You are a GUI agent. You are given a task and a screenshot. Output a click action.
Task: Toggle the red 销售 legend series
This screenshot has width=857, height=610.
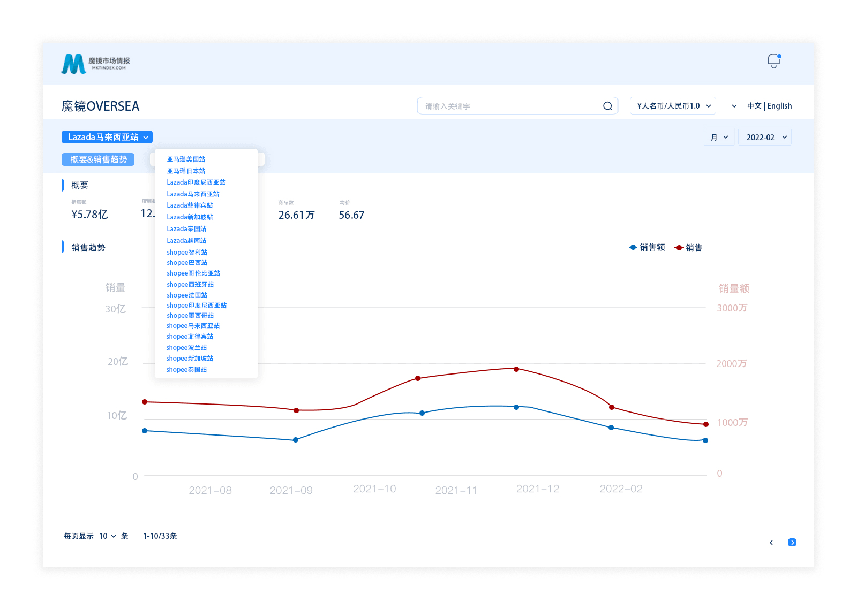pyautogui.click(x=689, y=247)
